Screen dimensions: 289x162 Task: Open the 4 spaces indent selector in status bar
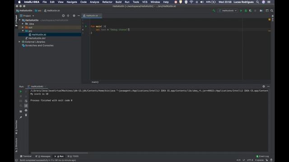[x=259, y=160]
